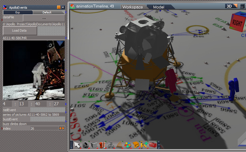The height and width of the screenshot is (152, 246).
Task: Click the blue connector beside AS11-40-5867HR
Action: point(66,38)
